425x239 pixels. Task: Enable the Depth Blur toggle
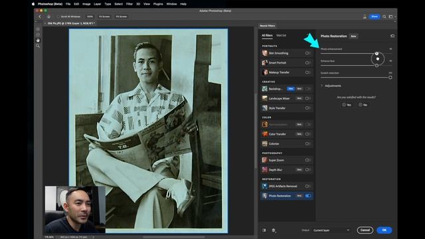(307, 170)
